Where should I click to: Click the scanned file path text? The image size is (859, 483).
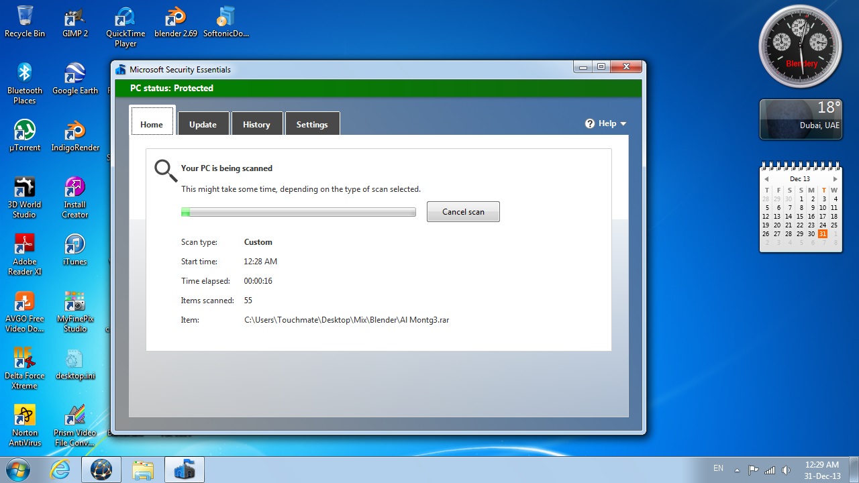(346, 320)
